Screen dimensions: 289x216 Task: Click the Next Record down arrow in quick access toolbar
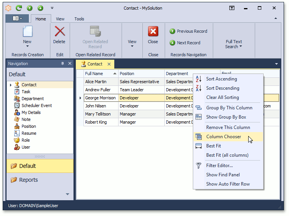[x=40, y=8]
